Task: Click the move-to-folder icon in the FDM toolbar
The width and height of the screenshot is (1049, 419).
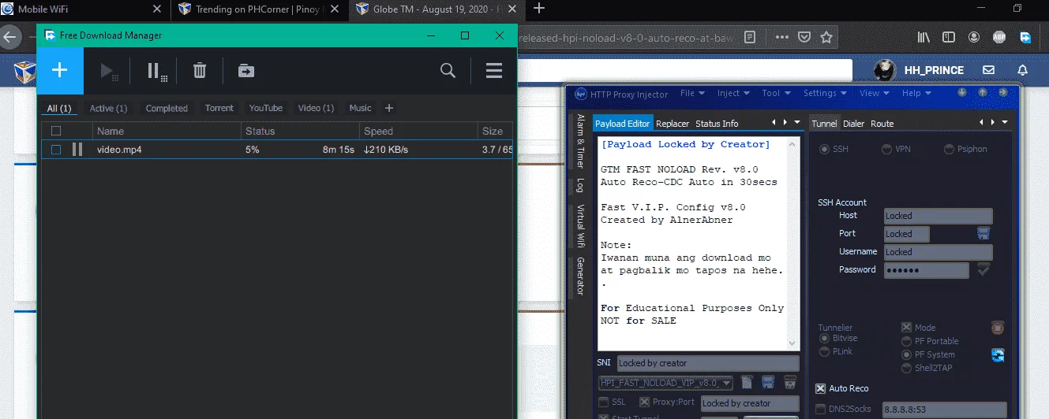Action: point(246,71)
